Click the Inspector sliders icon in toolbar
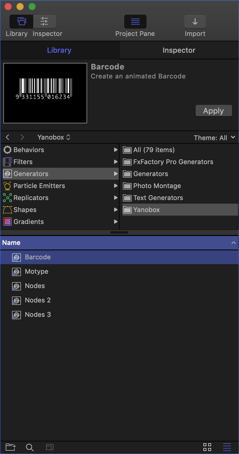Screen dimensions: 239x454 point(44,22)
